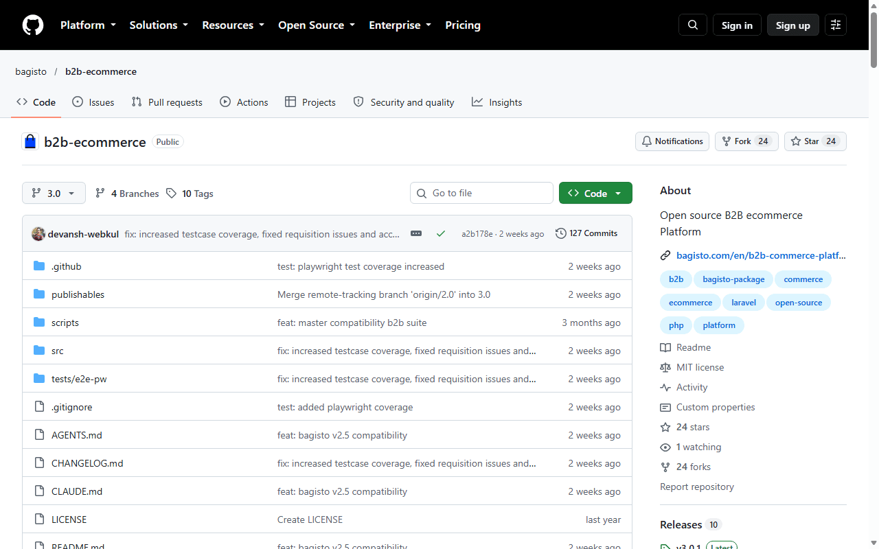Switch to the Projects tab
This screenshot has width=879, height=549.
tap(310, 102)
